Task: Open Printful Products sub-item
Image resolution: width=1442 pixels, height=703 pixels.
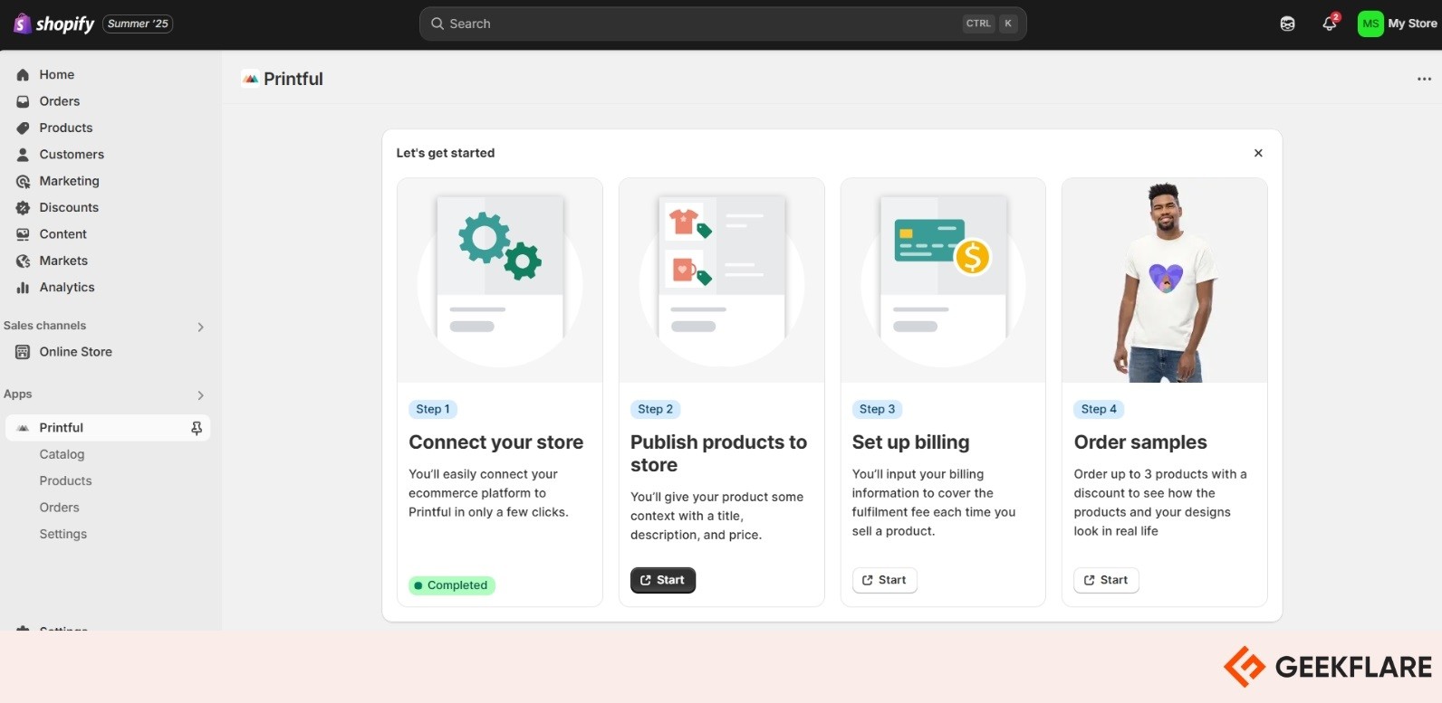Action: pos(65,480)
